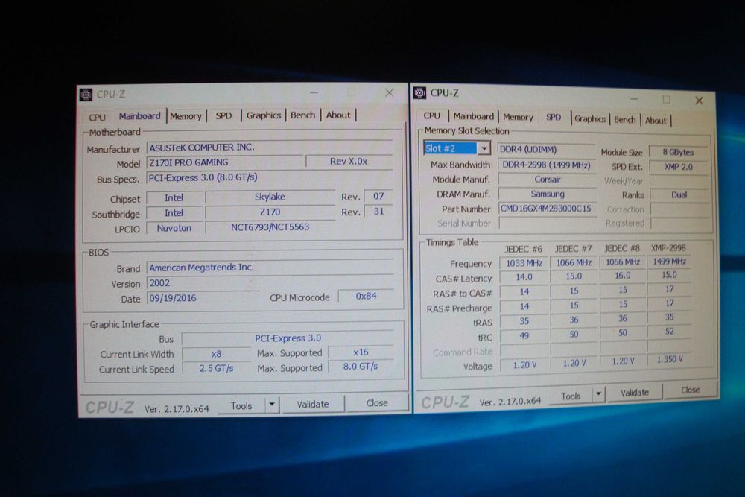Click the Dual ranks field
This screenshot has height=497, width=745.
[679, 195]
